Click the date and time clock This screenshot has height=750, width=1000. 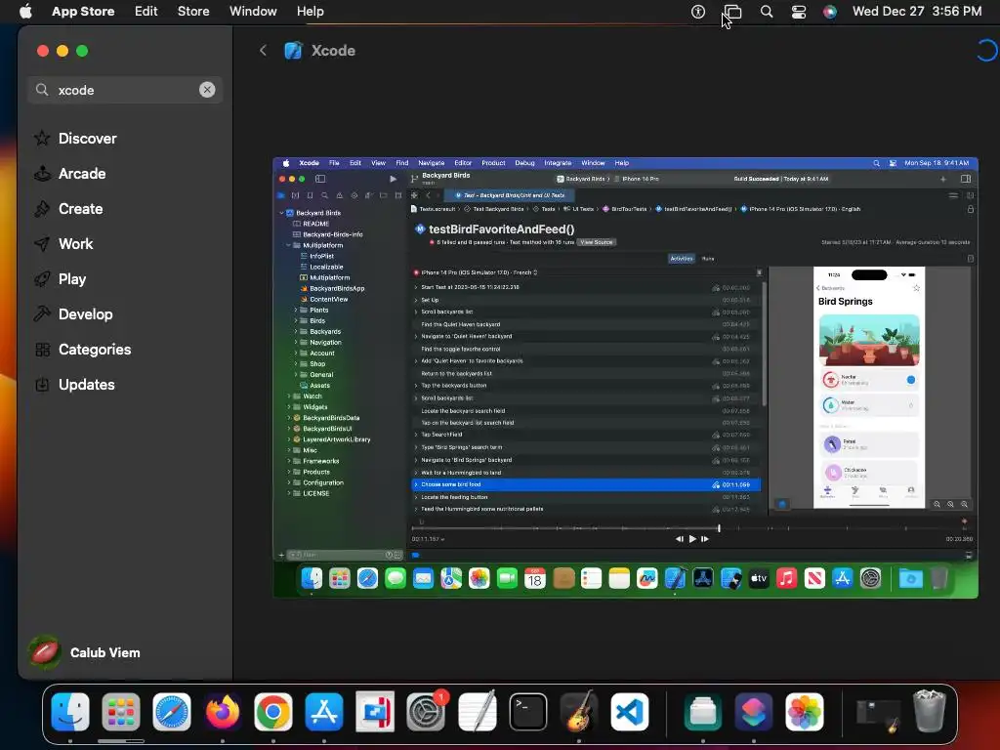pyautogui.click(x=916, y=12)
